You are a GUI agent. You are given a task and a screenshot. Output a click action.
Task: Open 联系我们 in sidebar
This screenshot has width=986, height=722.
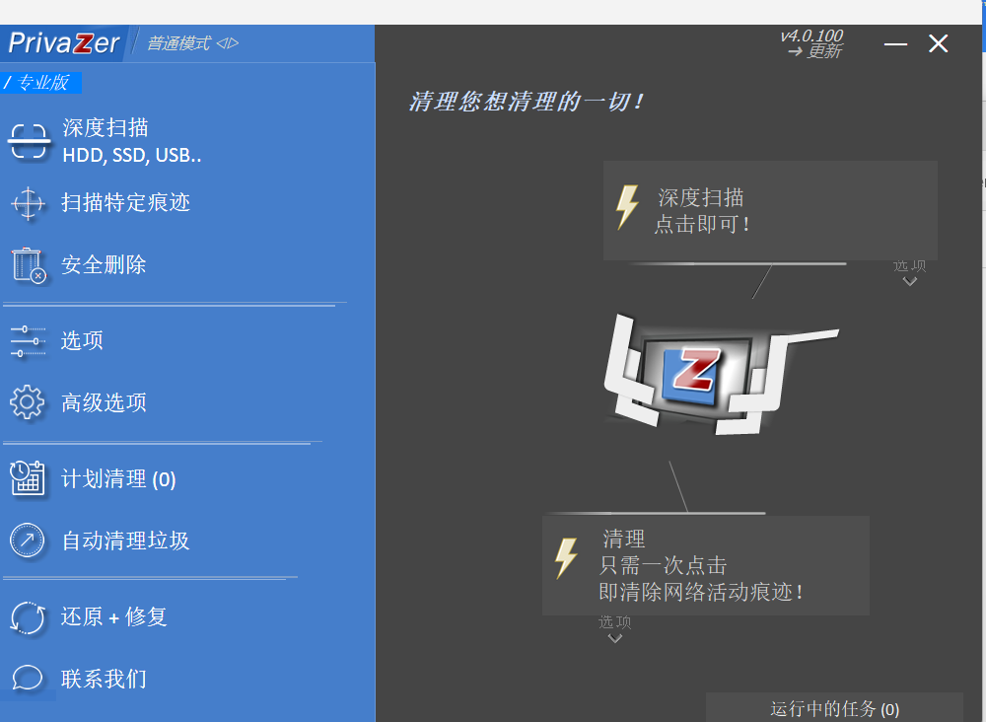(104, 679)
